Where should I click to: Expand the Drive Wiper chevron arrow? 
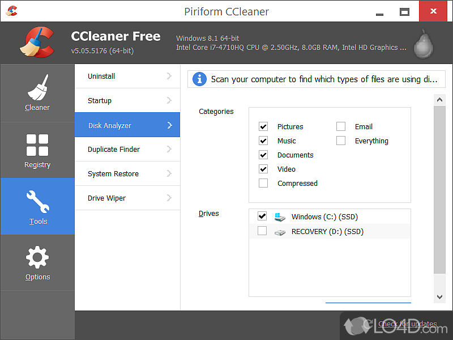[169, 198]
